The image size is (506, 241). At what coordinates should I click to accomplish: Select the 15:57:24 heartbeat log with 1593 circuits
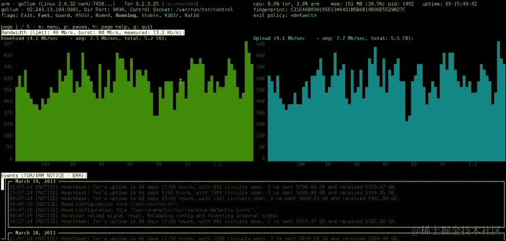point(203,193)
